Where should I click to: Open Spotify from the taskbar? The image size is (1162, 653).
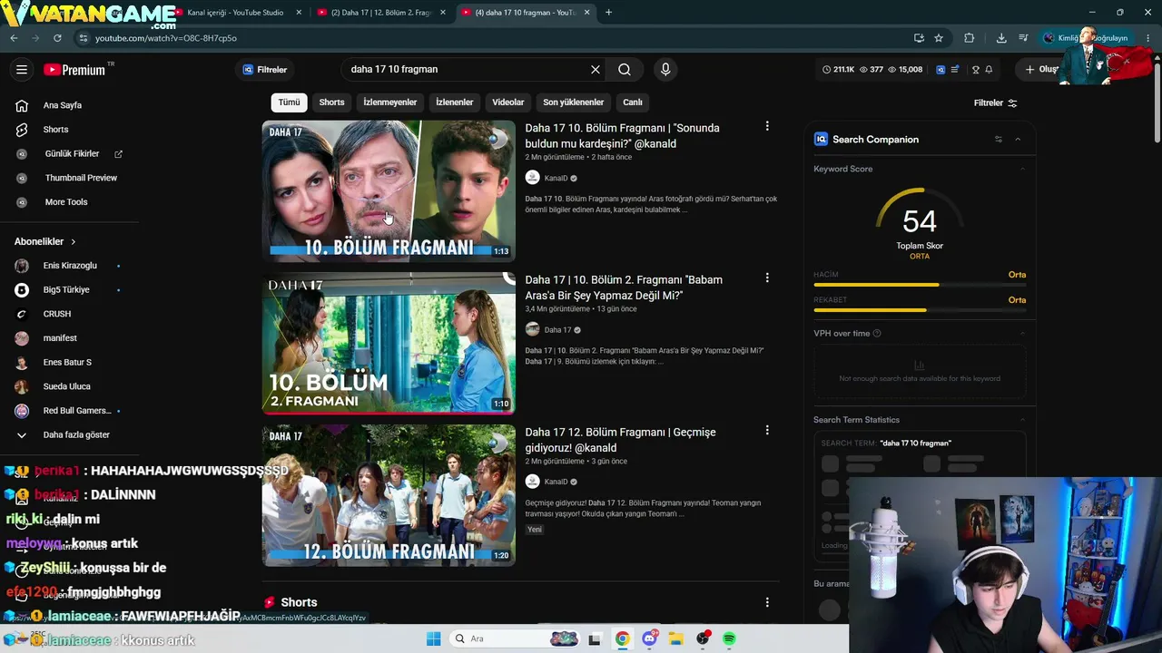(730, 638)
